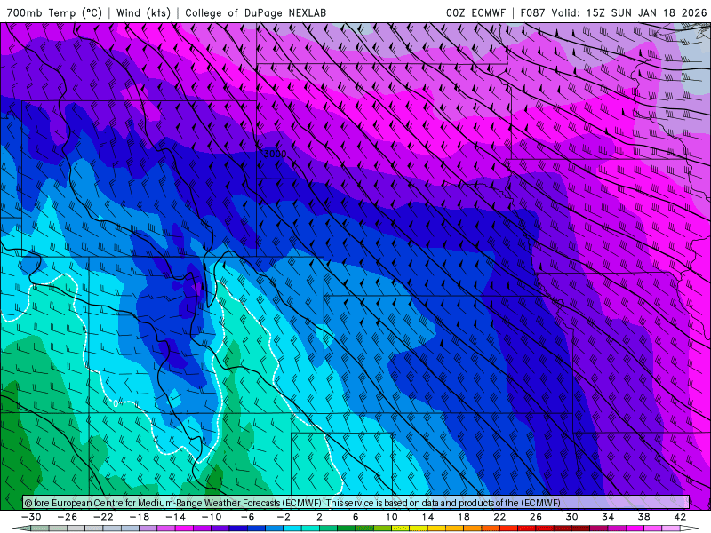Click the cyan swatch below the −2 label
Viewport: 711px width, 533px height.
click(x=292, y=529)
